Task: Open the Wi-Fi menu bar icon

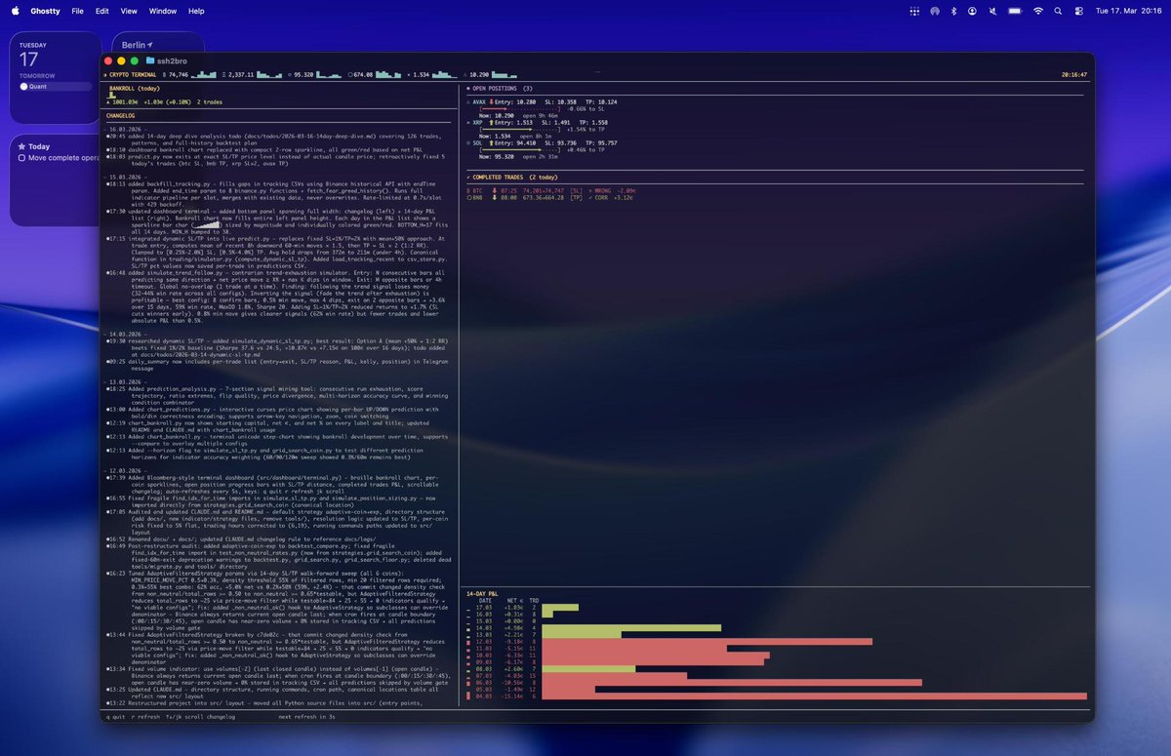Action: 1037,11
